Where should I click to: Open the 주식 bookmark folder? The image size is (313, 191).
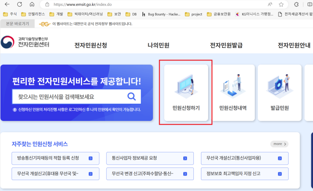coord(10,14)
